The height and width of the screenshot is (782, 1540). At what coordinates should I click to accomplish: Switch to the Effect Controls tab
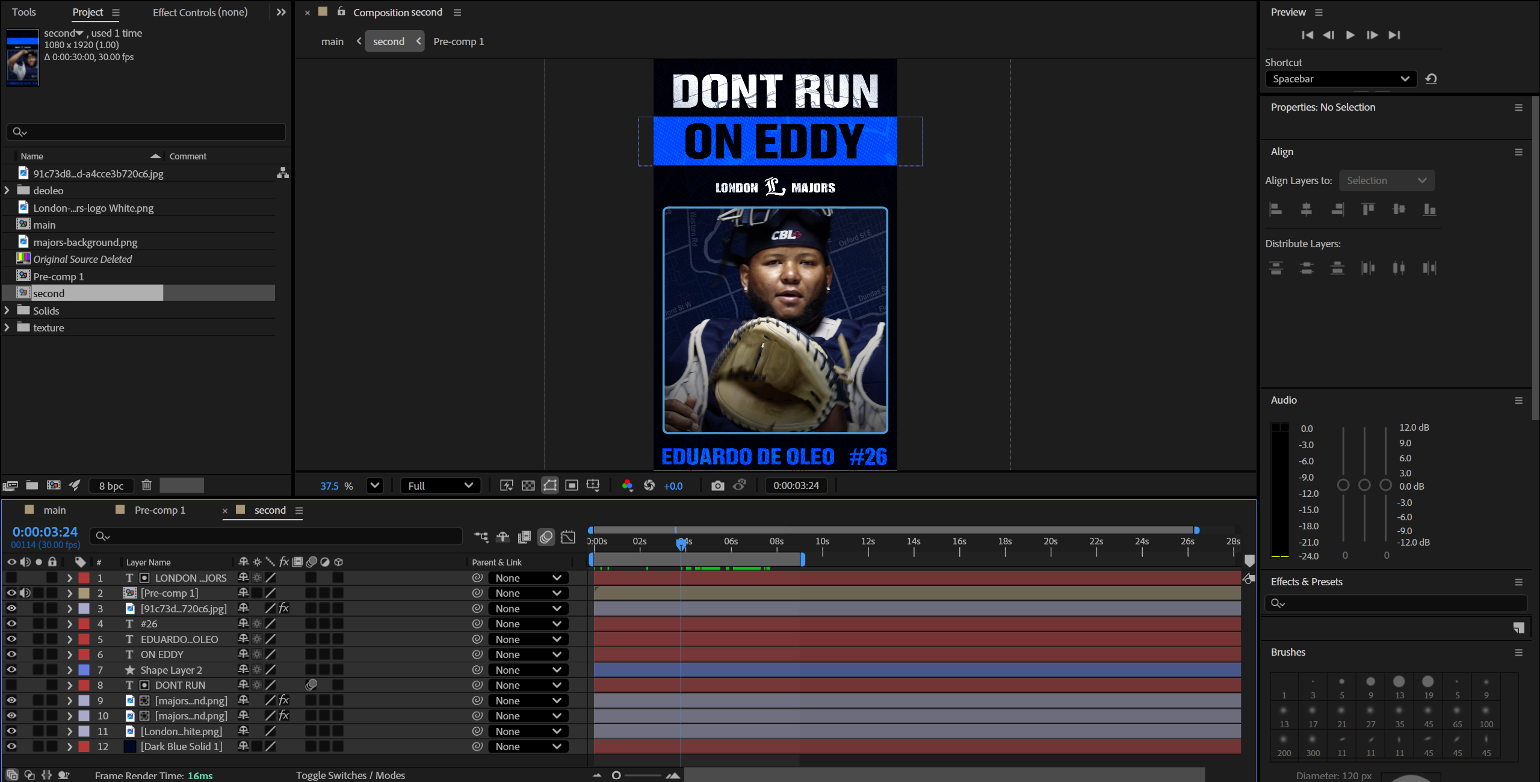point(200,12)
